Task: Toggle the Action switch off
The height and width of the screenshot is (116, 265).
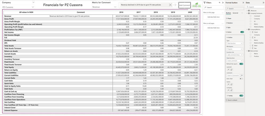Action: [x=242, y=32]
